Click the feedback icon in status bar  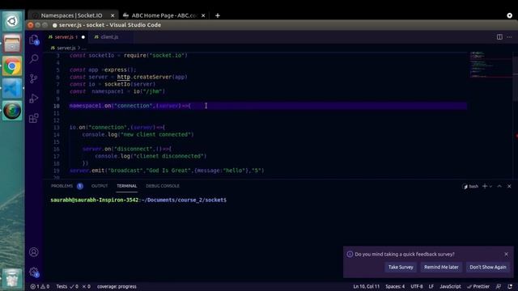pos(499,286)
